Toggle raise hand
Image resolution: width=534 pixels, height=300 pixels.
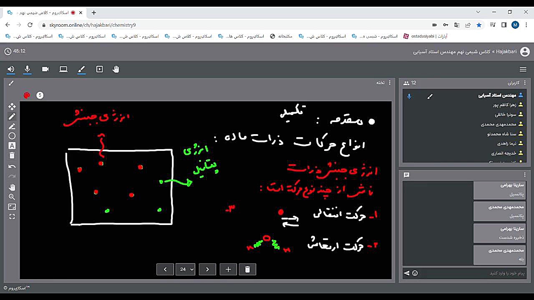click(x=116, y=69)
